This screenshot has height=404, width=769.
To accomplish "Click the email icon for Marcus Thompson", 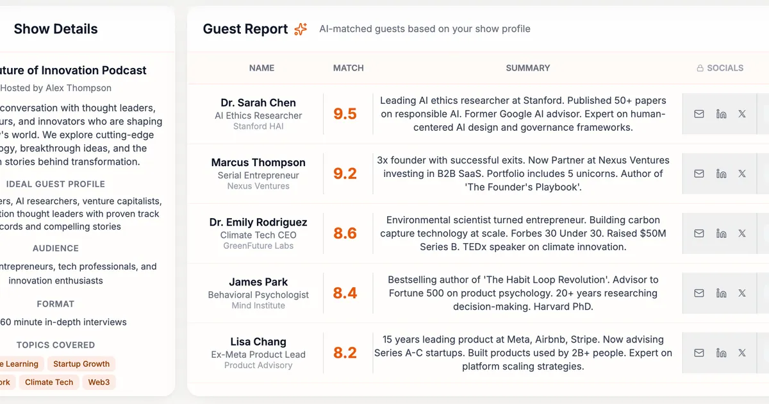I will [x=699, y=174].
